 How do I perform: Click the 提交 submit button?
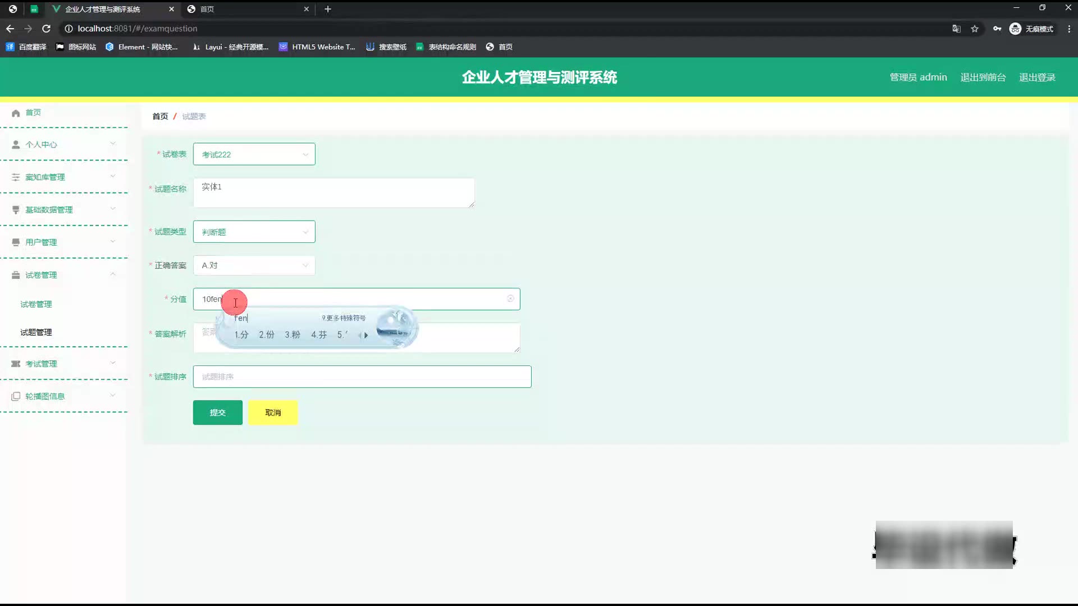tap(218, 412)
